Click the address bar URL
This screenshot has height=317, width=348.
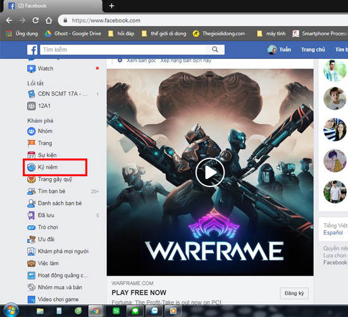click(x=106, y=20)
